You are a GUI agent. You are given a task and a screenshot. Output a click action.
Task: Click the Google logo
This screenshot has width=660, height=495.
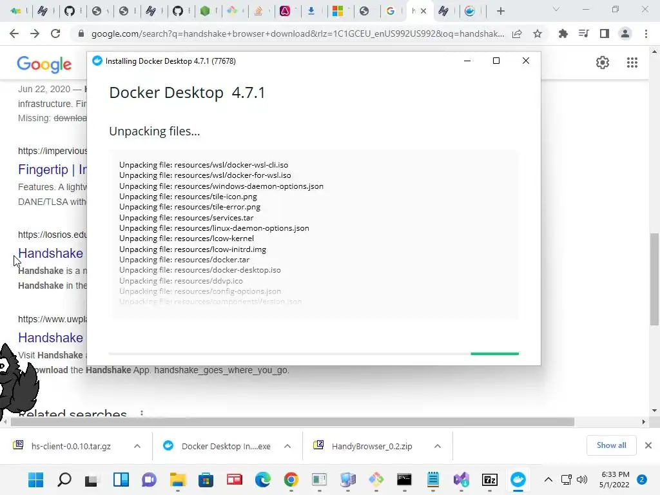44,64
